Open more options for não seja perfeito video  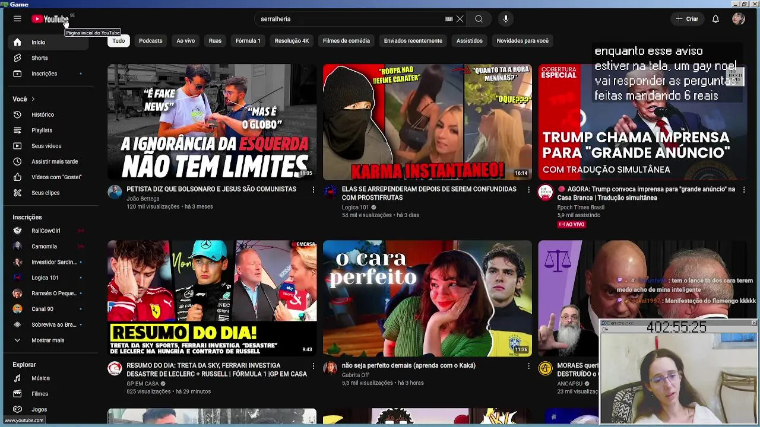tap(528, 367)
